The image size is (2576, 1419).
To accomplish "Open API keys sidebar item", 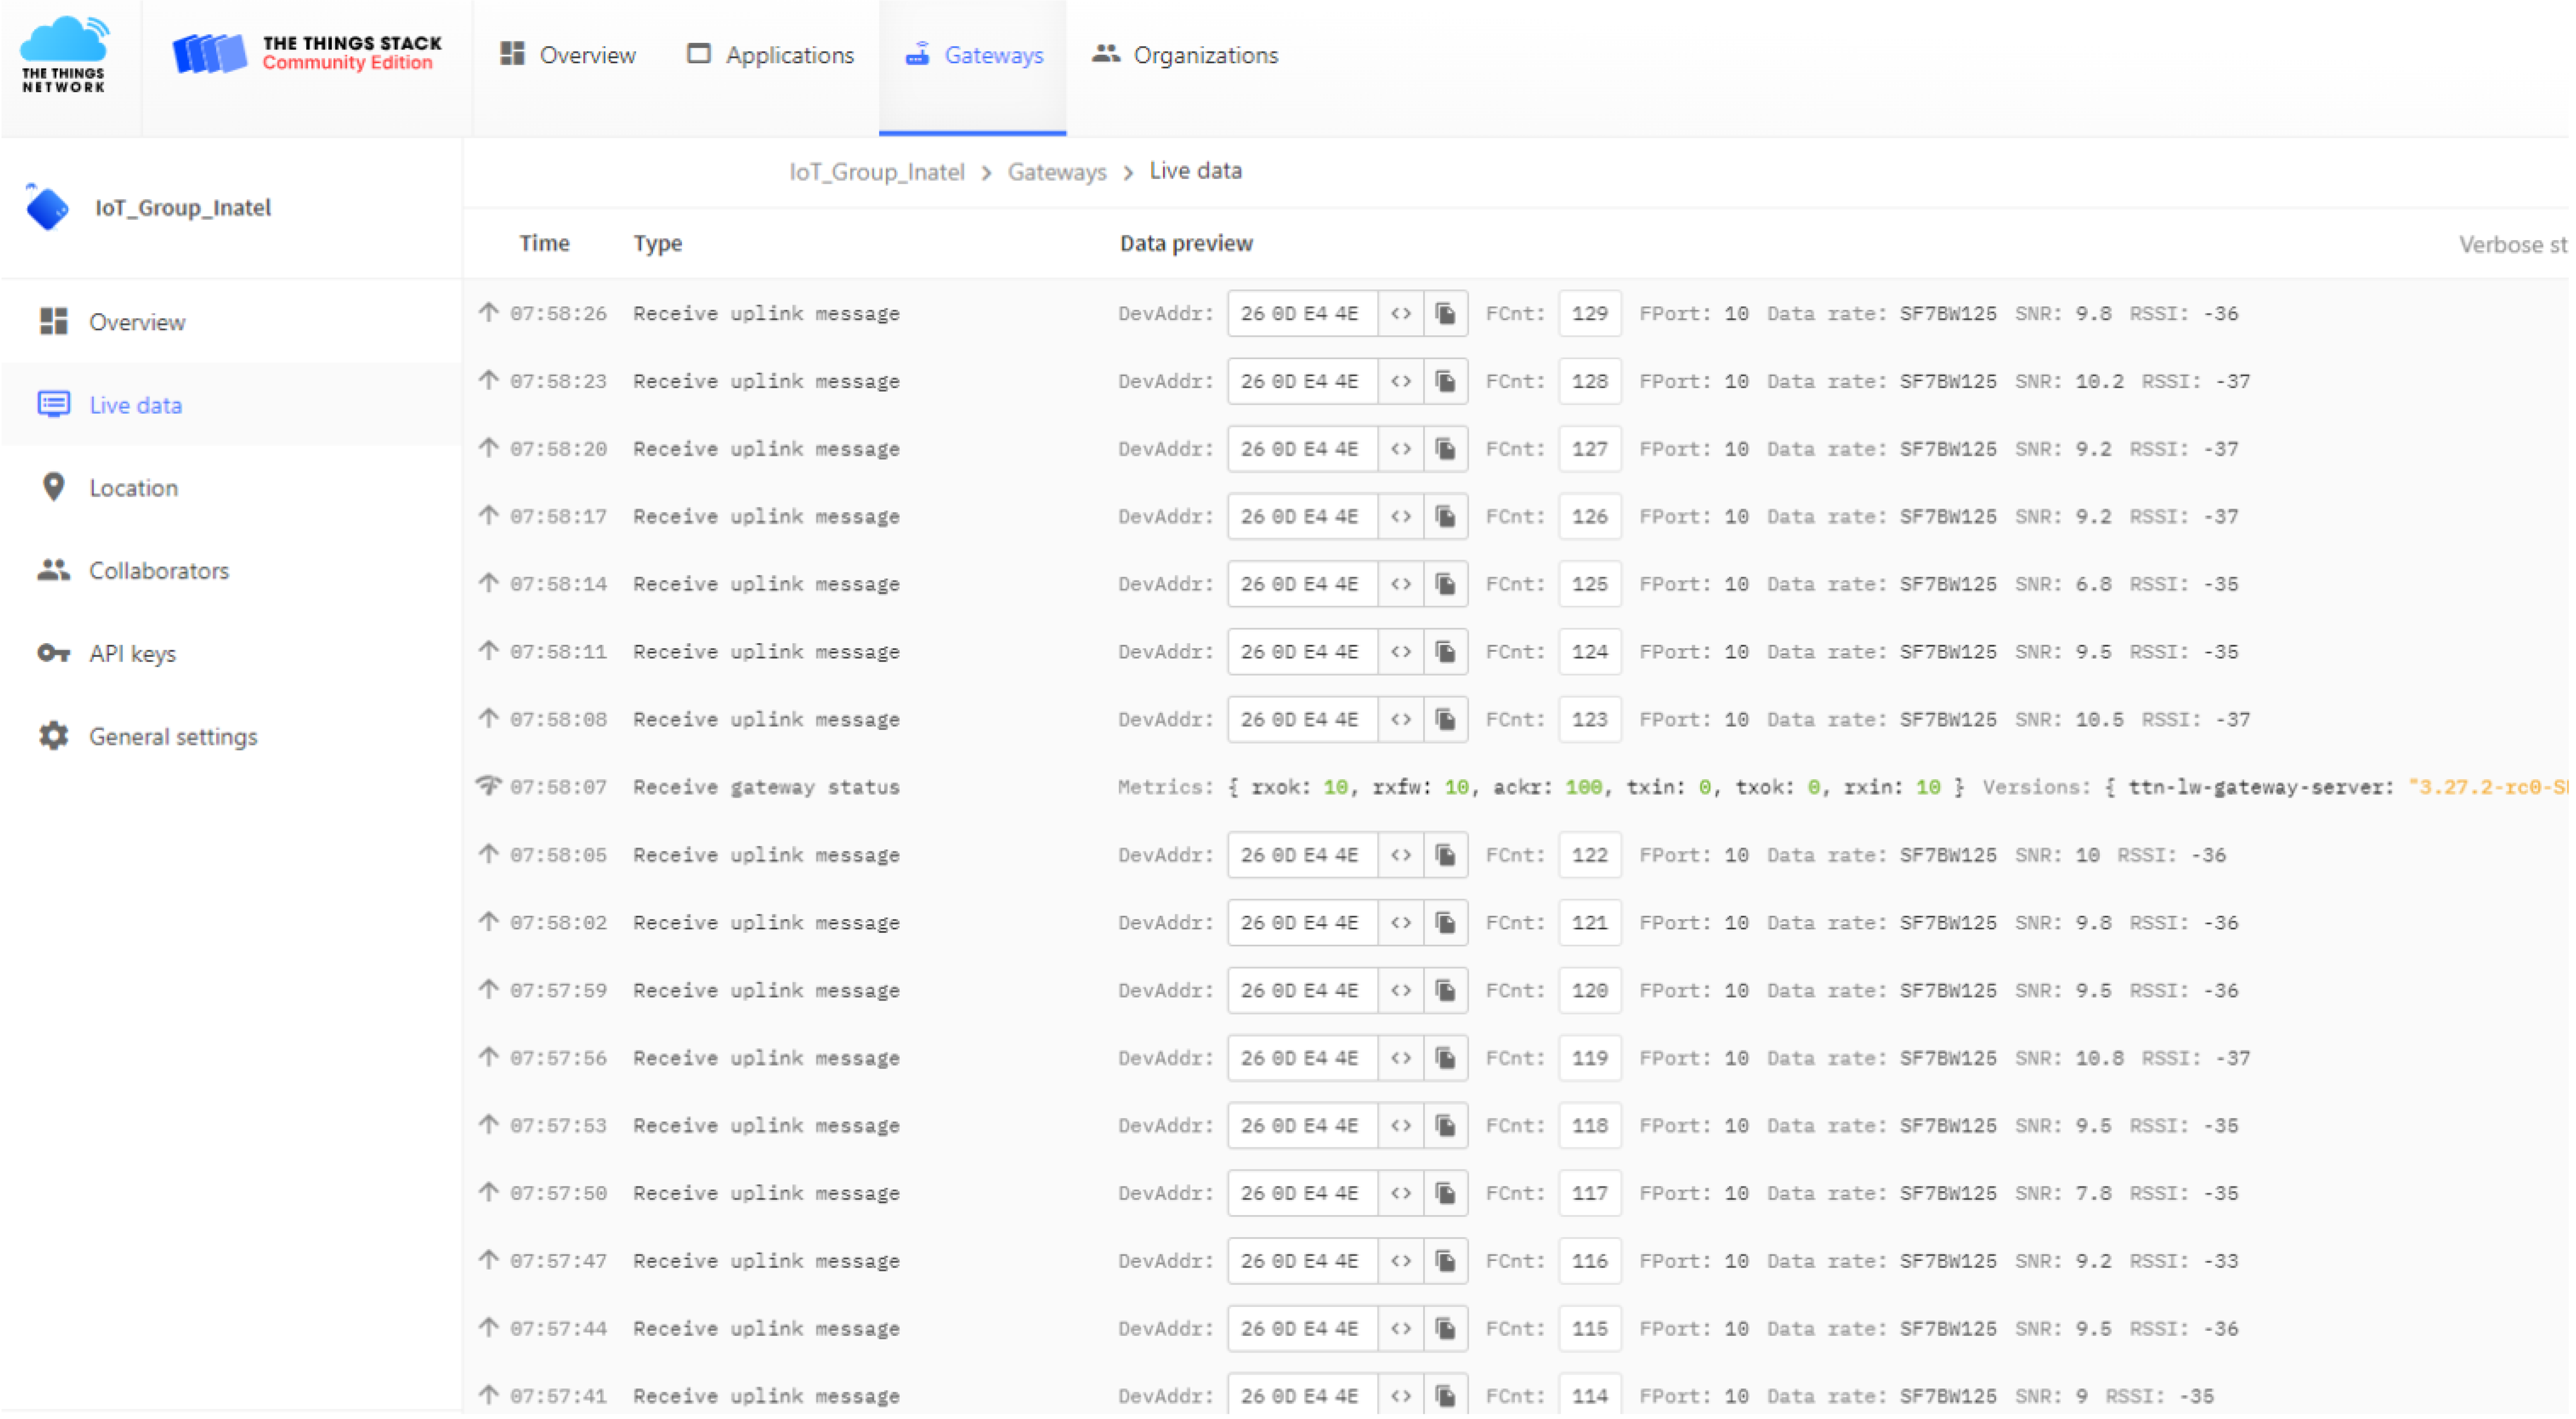I will [x=132, y=654].
